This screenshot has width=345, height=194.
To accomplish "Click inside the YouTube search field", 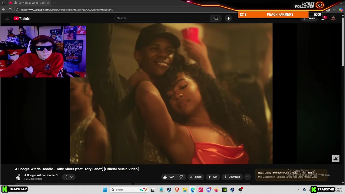I will (162, 18).
